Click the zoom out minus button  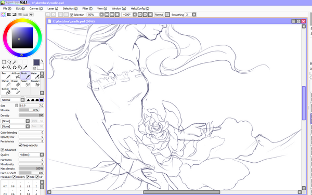tap(107, 15)
